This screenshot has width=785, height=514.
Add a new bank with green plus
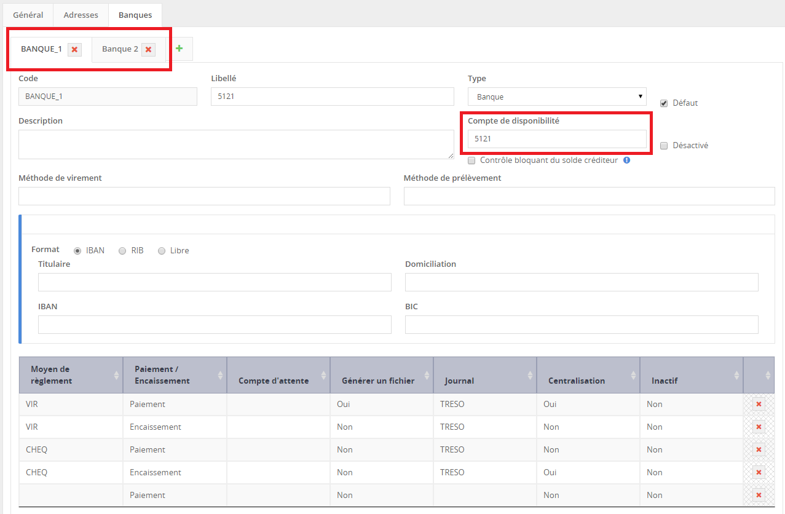pos(179,49)
